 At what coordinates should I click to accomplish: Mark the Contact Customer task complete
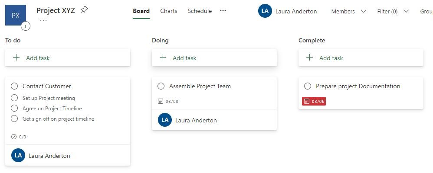tap(14, 86)
